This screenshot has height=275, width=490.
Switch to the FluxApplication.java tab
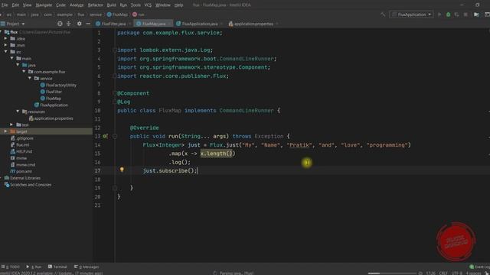tap(199, 24)
